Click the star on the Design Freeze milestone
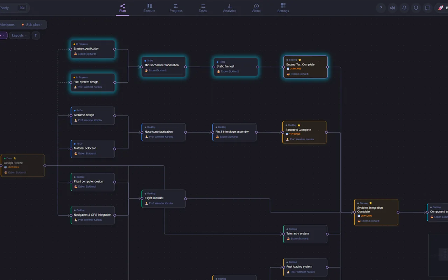Screen dimensions: 448x280 pyautogui.click(x=14, y=158)
